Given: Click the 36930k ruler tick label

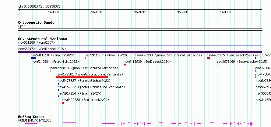Looking at the screenshot, I should [x=226, y=12].
